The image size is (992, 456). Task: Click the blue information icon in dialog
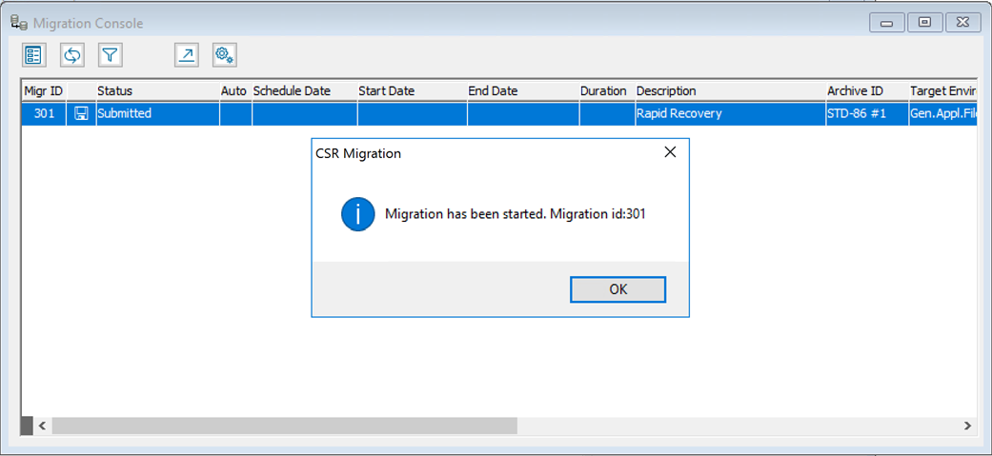click(357, 214)
